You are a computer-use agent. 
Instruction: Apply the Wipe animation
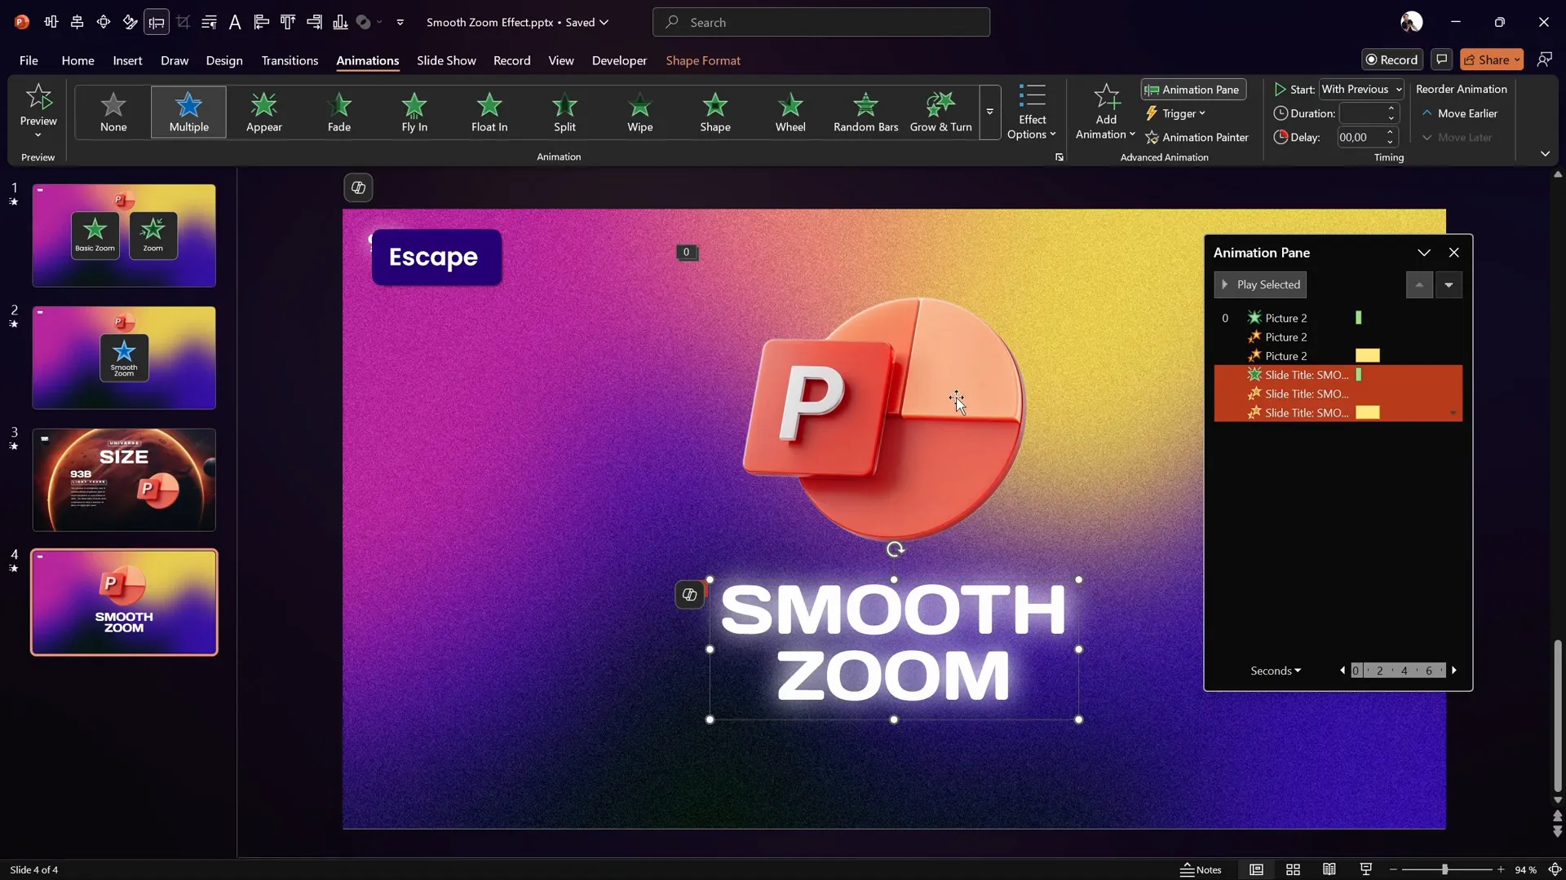pyautogui.click(x=640, y=112)
